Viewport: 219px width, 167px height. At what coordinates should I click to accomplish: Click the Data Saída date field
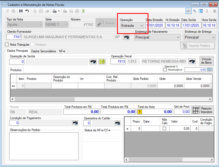coord(191,25)
